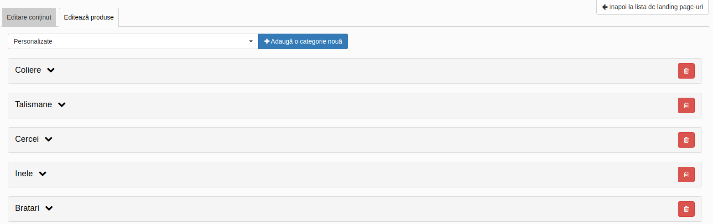Select the Cercei heading label
This screenshot has height=224, width=713.
27,139
